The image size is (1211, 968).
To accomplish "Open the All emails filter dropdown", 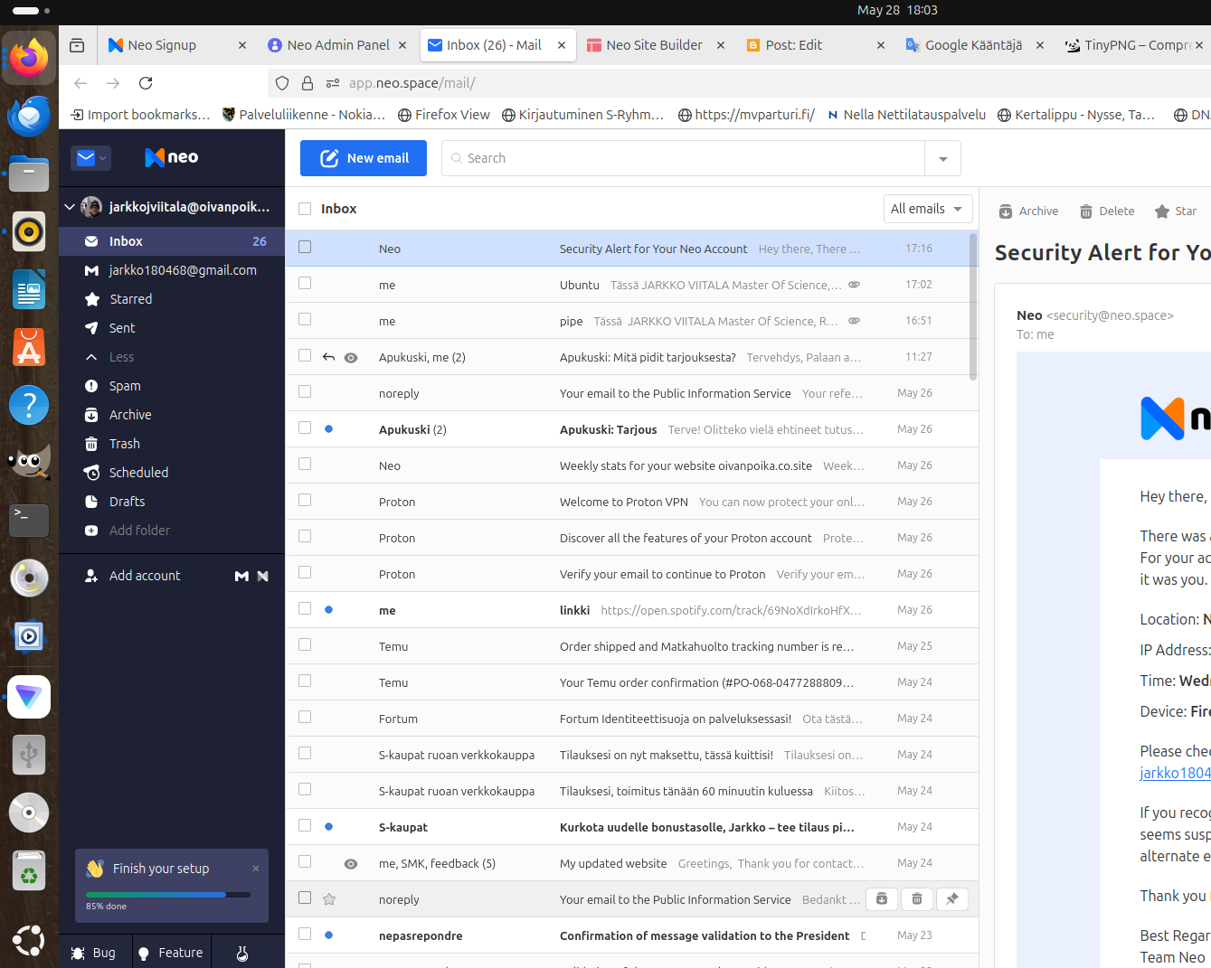I will tap(927, 209).
